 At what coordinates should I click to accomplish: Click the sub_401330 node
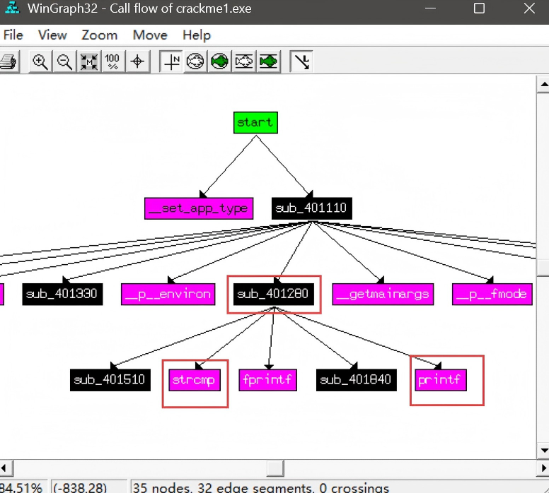[x=62, y=294]
